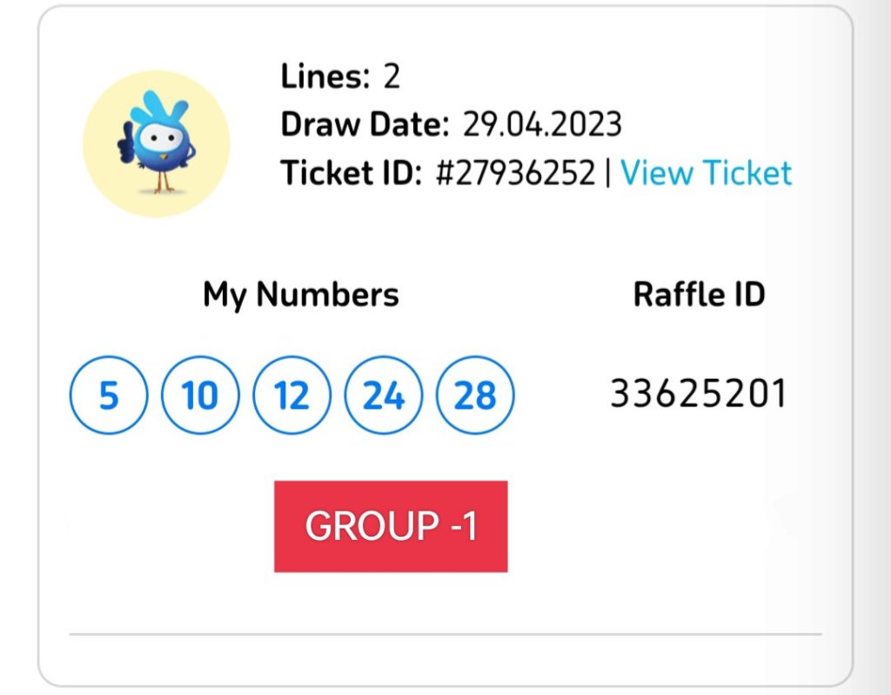Image resolution: width=891 pixels, height=695 pixels.
Task: Pick number ball 12
Action: coord(291,396)
